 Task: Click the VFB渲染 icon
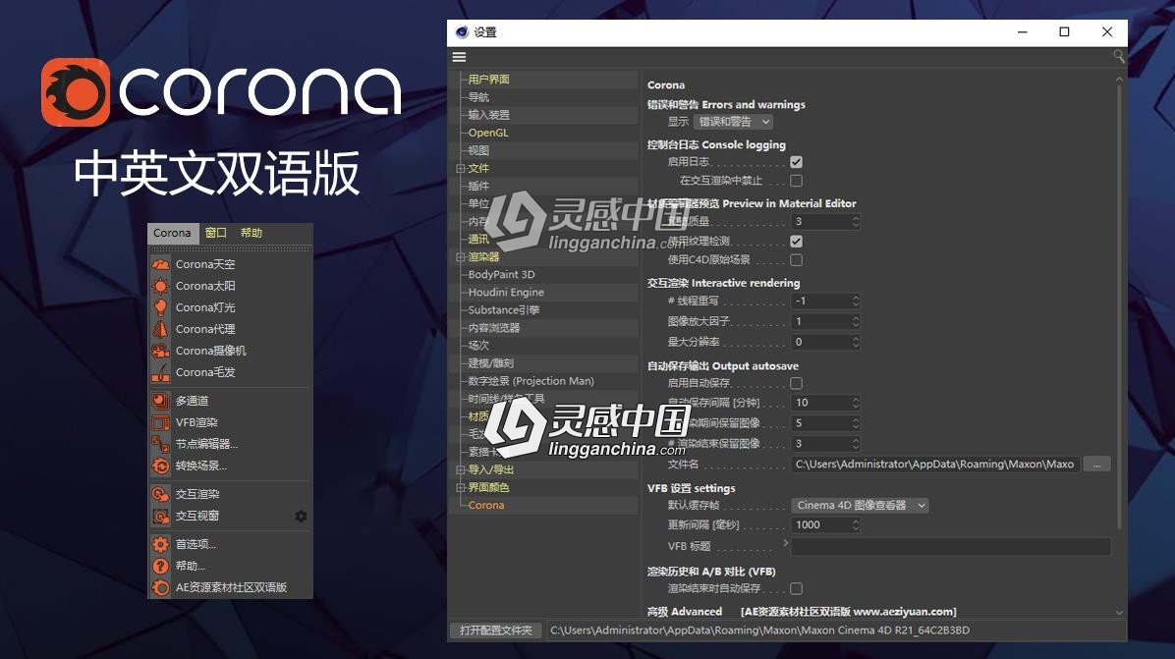(x=160, y=422)
